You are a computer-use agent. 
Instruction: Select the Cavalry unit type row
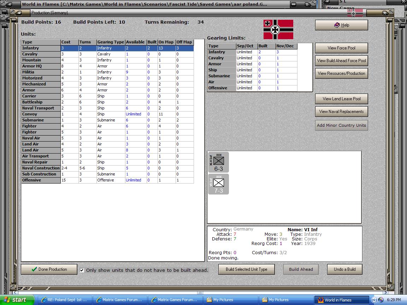pos(107,54)
